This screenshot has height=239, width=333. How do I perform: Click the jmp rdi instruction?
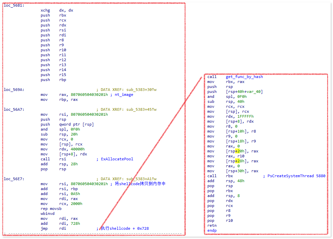(53, 228)
